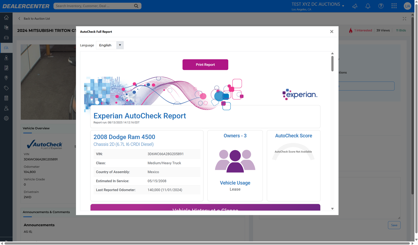Click the Vehicle Usage heading

tap(235, 183)
